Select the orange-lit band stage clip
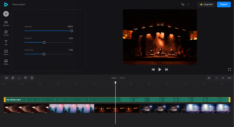The height and width of the screenshot is (127, 234). click(x=117, y=108)
